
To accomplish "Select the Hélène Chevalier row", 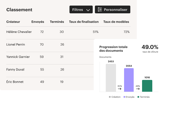I will click(68, 32).
